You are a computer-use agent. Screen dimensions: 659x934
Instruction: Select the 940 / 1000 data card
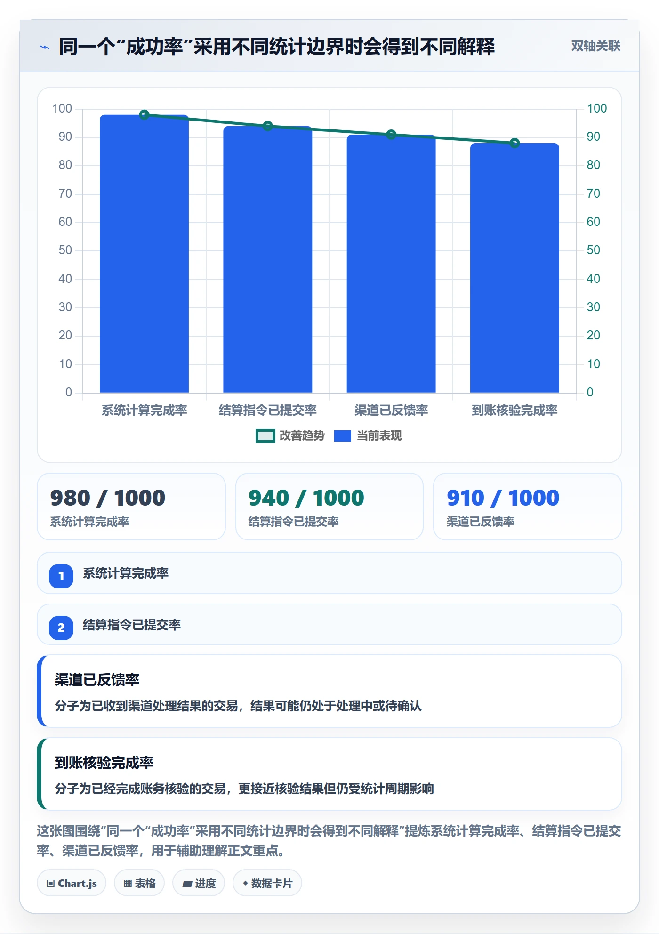329,507
